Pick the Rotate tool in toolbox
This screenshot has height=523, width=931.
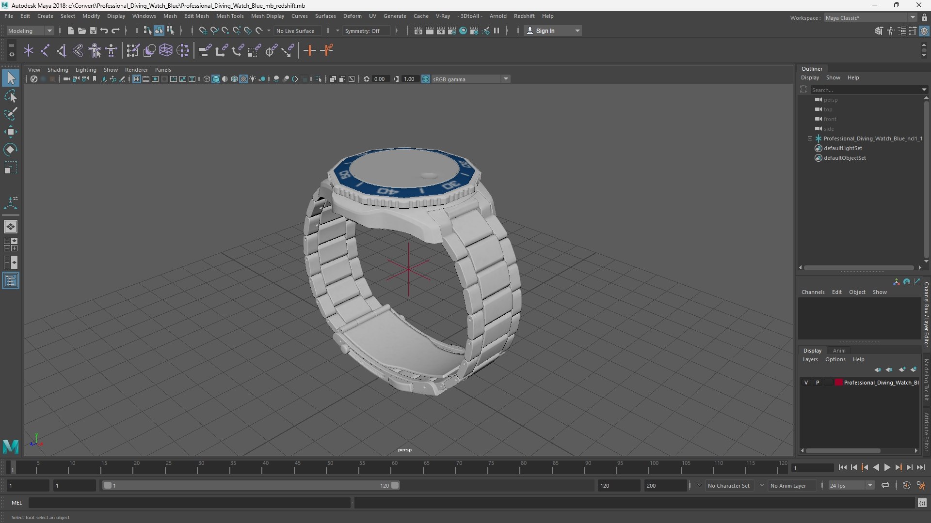click(x=11, y=150)
